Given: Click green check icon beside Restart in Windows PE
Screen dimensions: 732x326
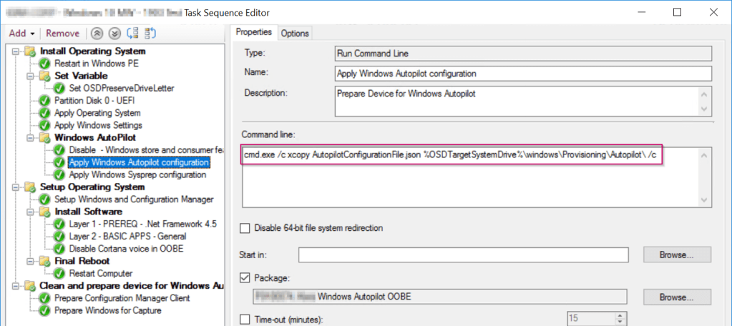Looking at the screenshot, I should tap(45, 64).
